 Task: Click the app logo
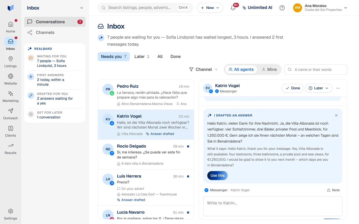(10, 8)
